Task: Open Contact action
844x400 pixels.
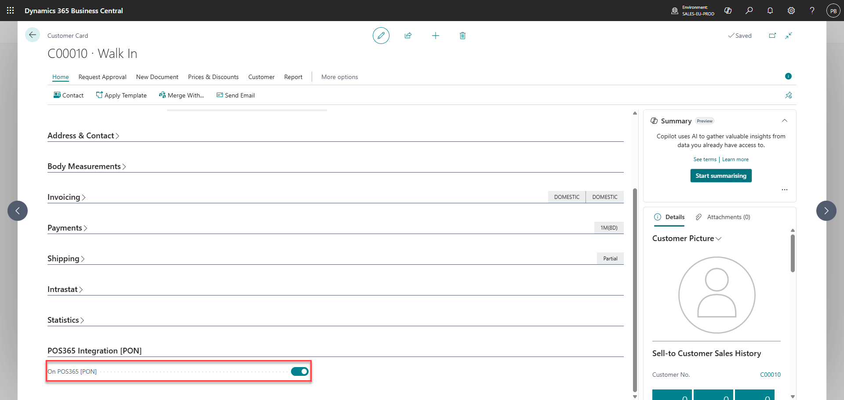Action: click(x=69, y=95)
